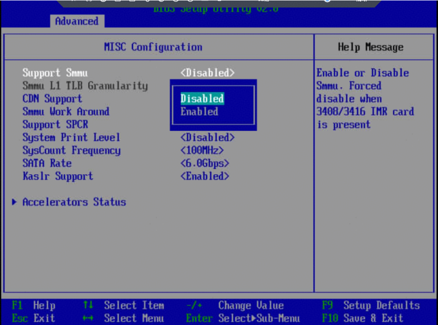Open SysCount Frequency 100MHz value
Viewport: 438px width, 325px height.
(x=201, y=151)
